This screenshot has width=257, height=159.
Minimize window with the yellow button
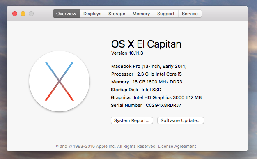[x=23, y=14]
